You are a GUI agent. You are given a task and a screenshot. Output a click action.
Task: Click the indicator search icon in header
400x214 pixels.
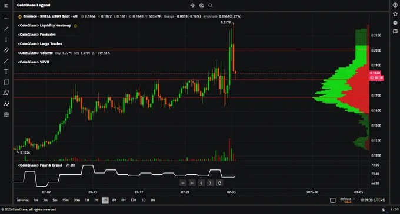pos(202,5)
